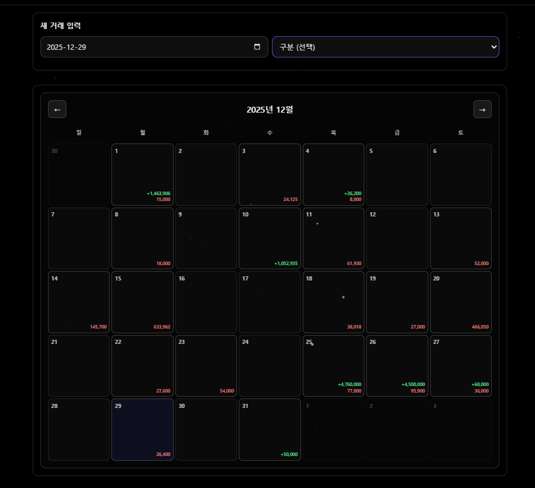Choose December 20 showing 466,050
This screenshot has height=488, width=535.
461,302
